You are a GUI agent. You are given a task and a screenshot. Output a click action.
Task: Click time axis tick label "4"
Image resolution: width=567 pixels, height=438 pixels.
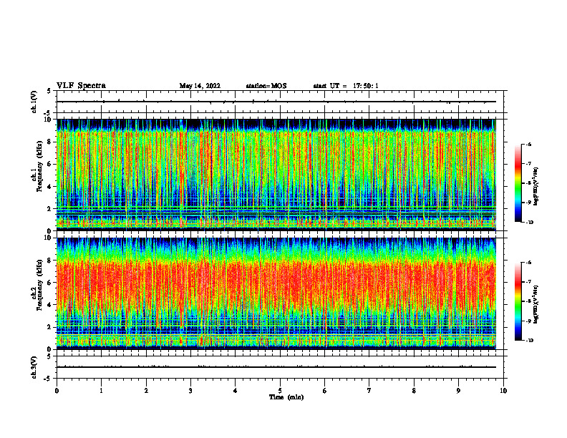pyautogui.click(x=236, y=391)
